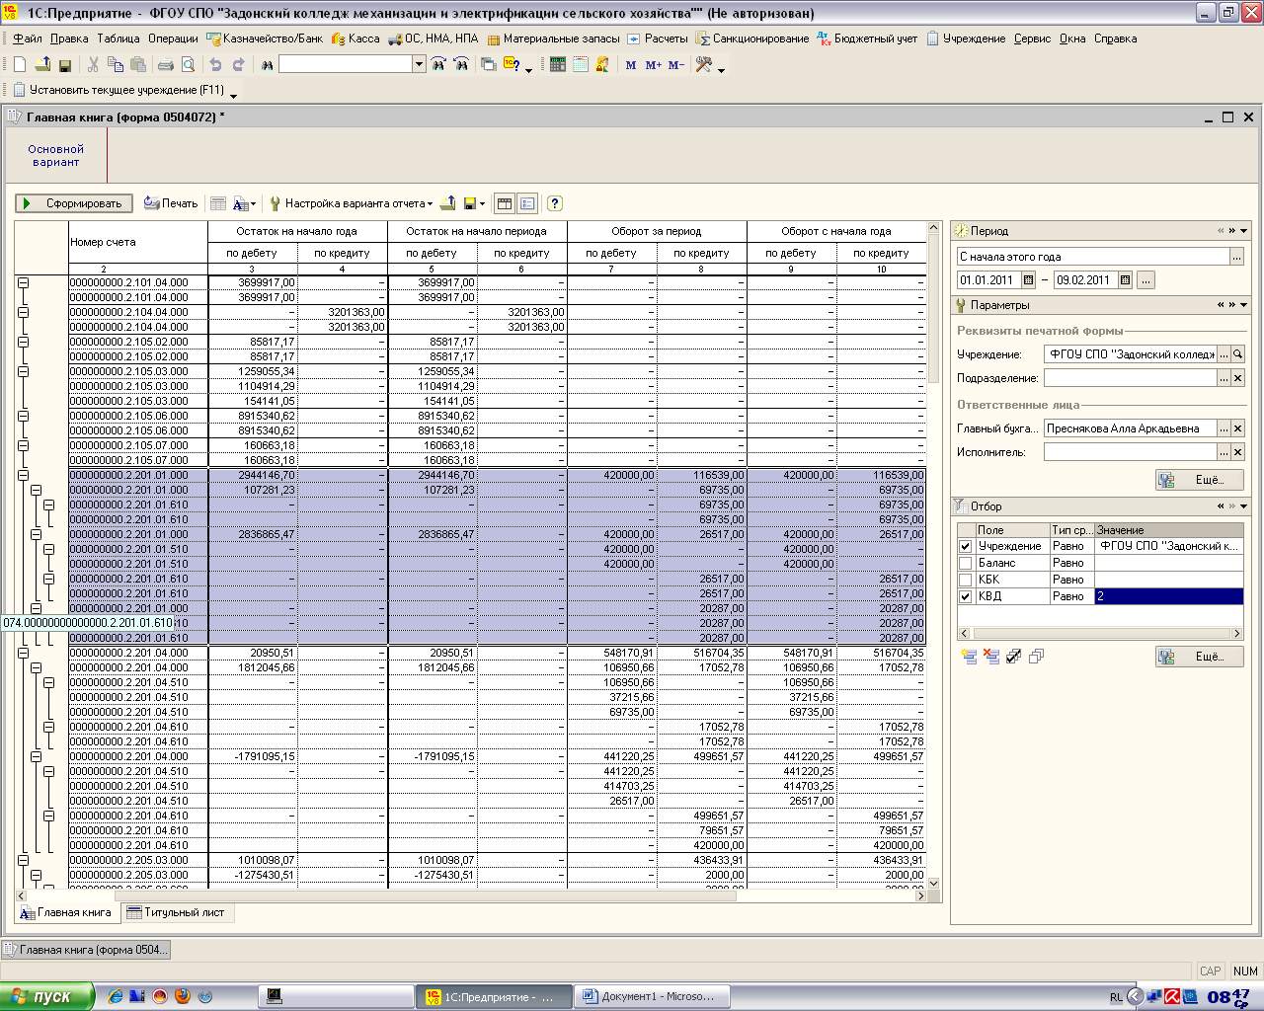Click the Сформировать button
1264x1011 pixels.
[74, 203]
